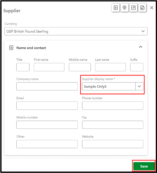157x173 pixels.
Task: Focus the Last name input
Action: 110,67
